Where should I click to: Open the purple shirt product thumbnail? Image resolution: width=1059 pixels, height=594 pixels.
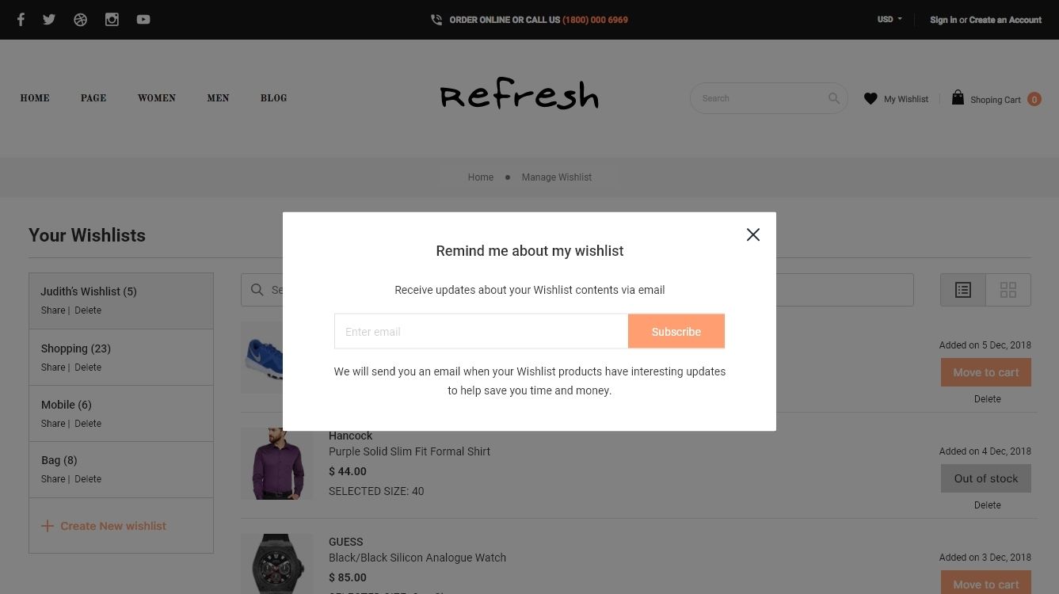coord(277,464)
